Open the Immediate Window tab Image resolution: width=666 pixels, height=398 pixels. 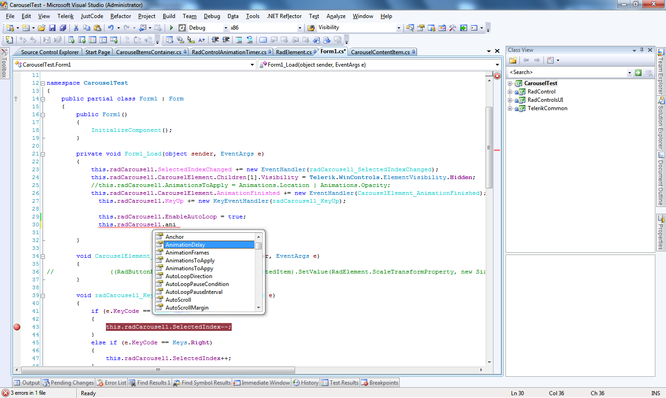[x=262, y=383]
